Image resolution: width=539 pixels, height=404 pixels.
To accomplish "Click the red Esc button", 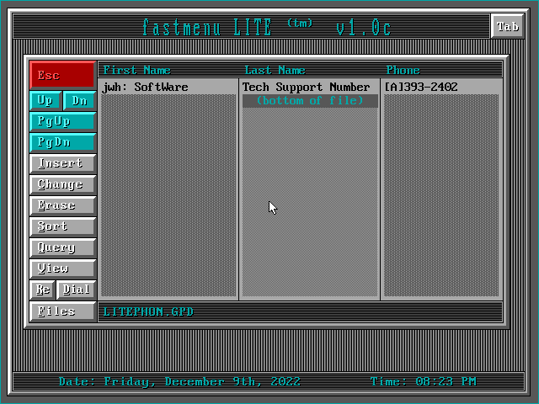I will (x=62, y=75).
